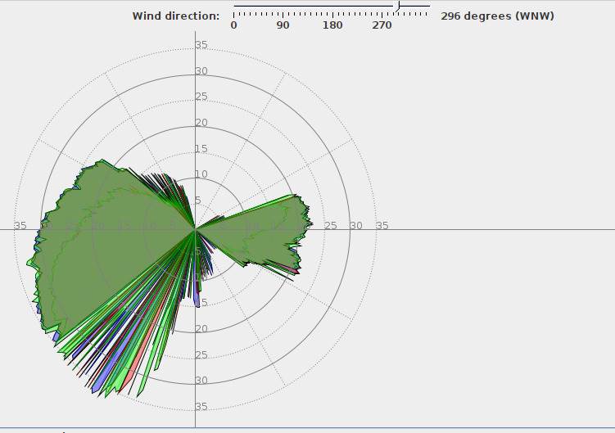Click the "Wind direction:" label
This screenshot has width=615, height=433.
176,16
